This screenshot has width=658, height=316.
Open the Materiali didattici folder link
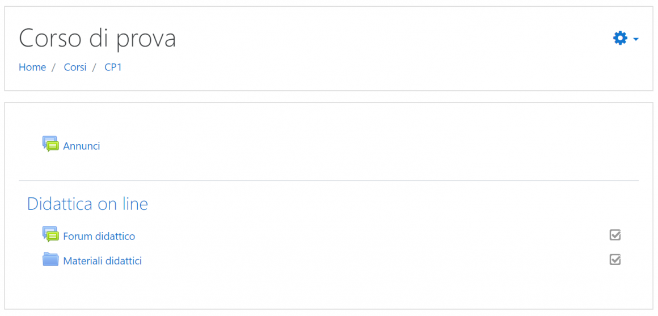[102, 262]
